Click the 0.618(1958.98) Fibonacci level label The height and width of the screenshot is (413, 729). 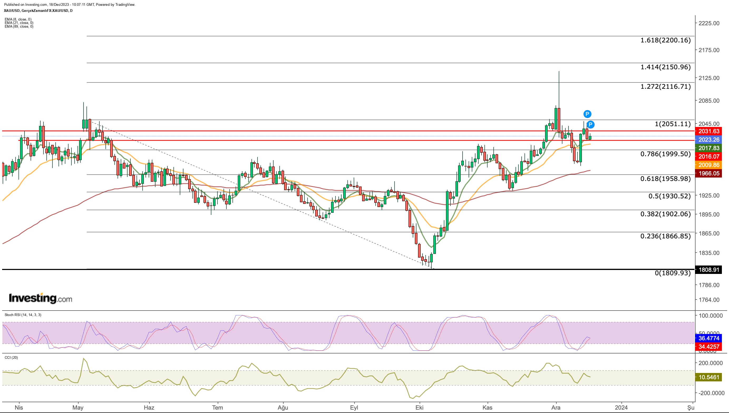pos(665,179)
